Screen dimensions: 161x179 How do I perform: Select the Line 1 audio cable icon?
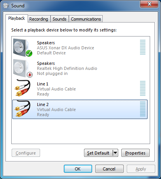point(22,88)
